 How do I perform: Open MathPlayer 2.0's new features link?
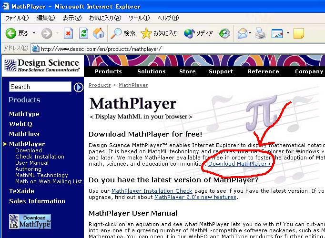[195, 197]
